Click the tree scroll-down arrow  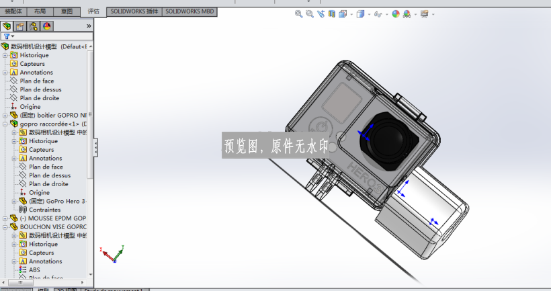click(x=91, y=274)
